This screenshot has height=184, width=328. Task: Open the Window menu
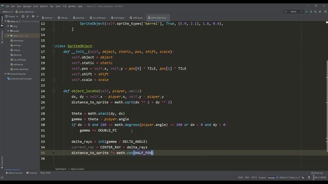tap(72, 6)
